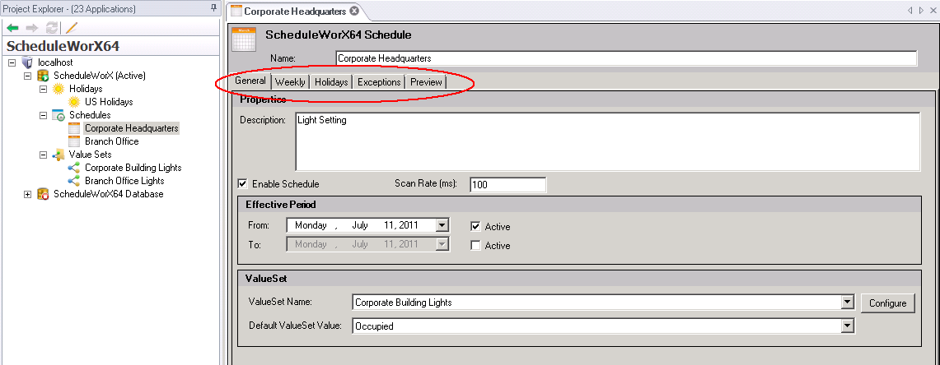Click the Corporate Building Lights share icon
Image resolution: width=940 pixels, height=365 pixels.
point(74,168)
